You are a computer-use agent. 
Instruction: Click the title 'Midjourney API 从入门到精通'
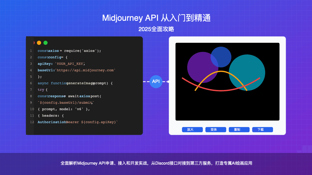click(156, 18)
